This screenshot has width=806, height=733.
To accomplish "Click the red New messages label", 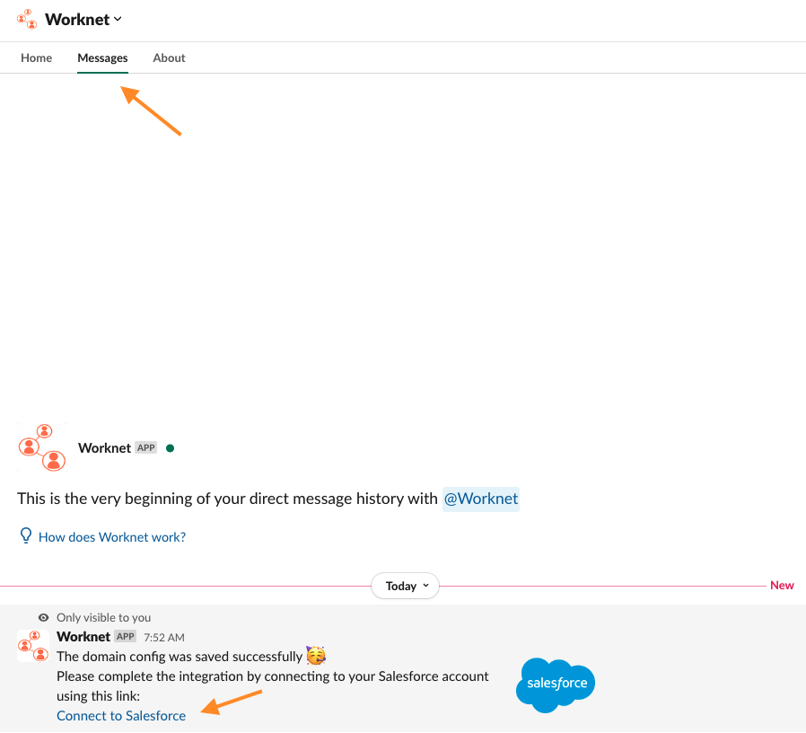I will click(782, 586).
